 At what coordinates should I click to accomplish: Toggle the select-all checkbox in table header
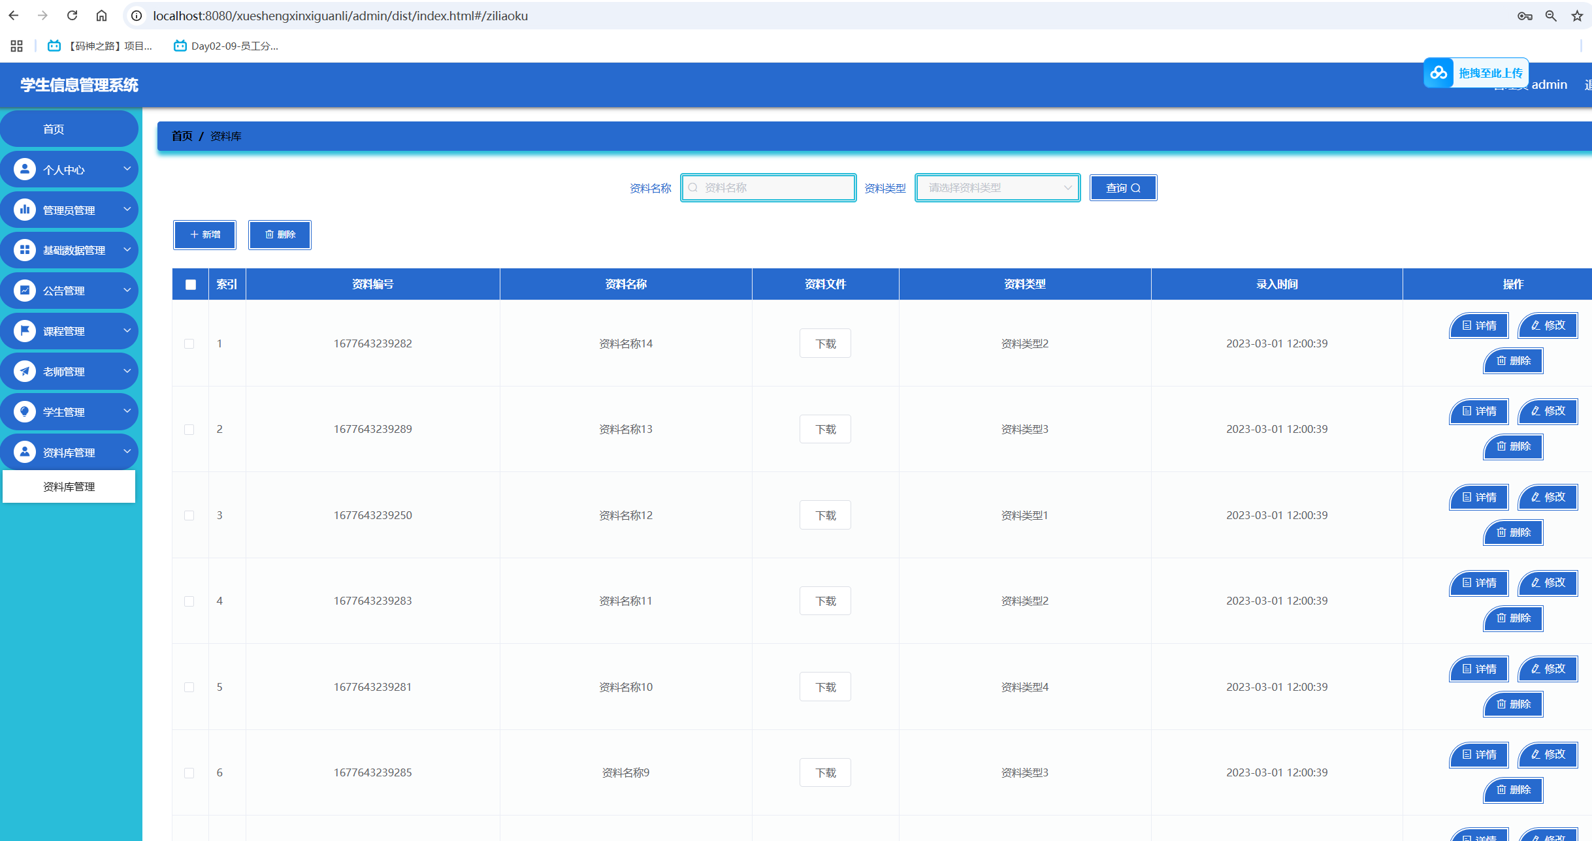pyautogui.click(x=191, y=285)
